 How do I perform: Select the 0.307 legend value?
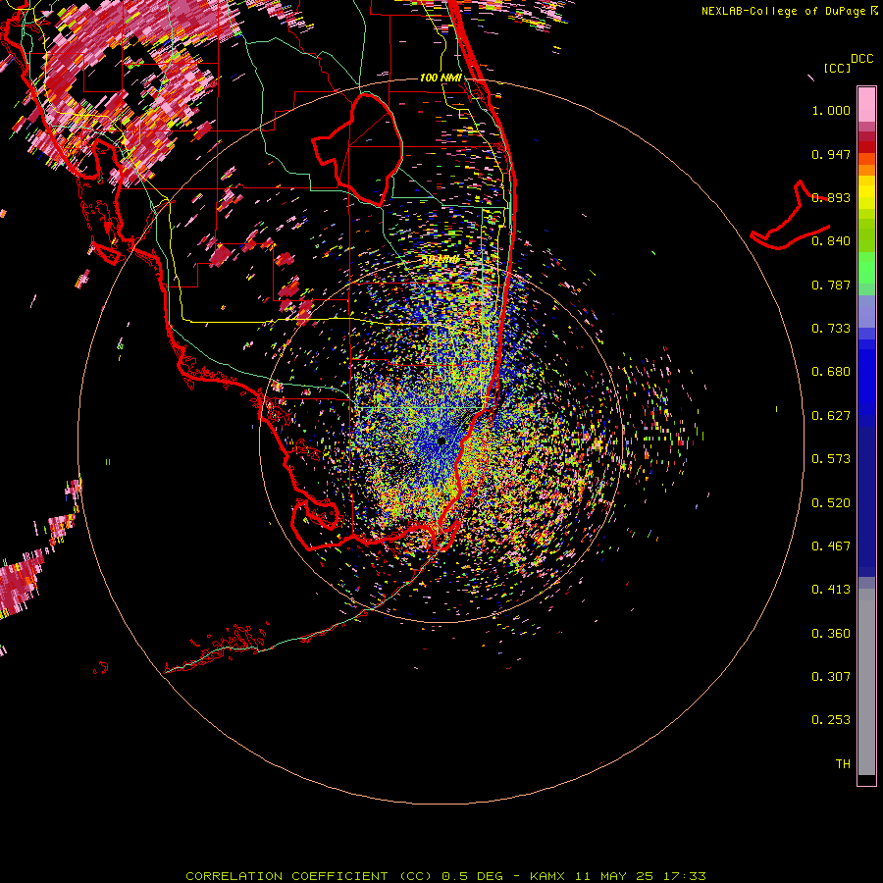[831, 677]
